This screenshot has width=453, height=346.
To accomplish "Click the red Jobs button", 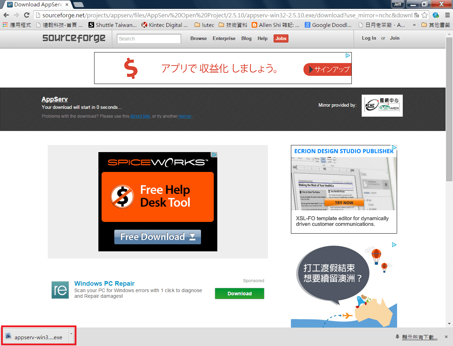I will coord(281,38).
